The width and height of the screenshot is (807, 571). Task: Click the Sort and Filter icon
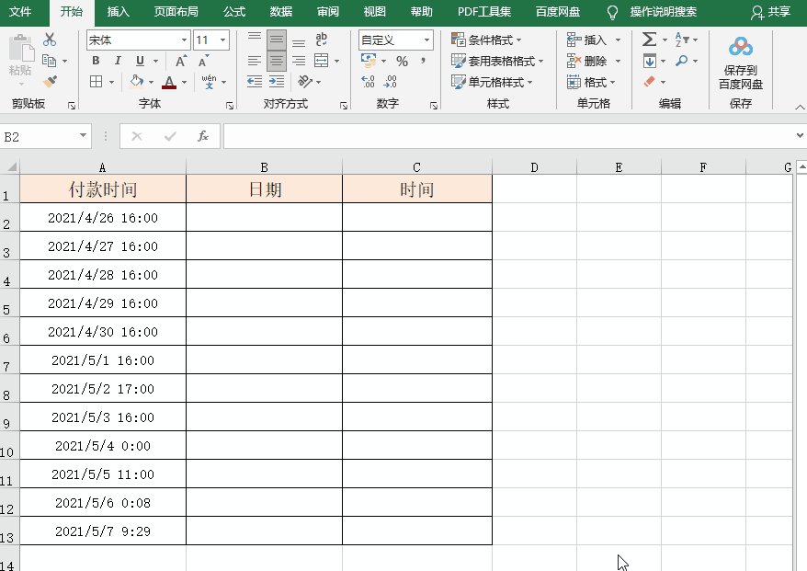682,40
